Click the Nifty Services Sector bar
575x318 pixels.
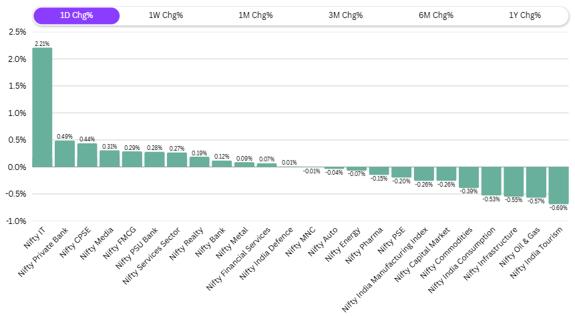tap(177, 160)
